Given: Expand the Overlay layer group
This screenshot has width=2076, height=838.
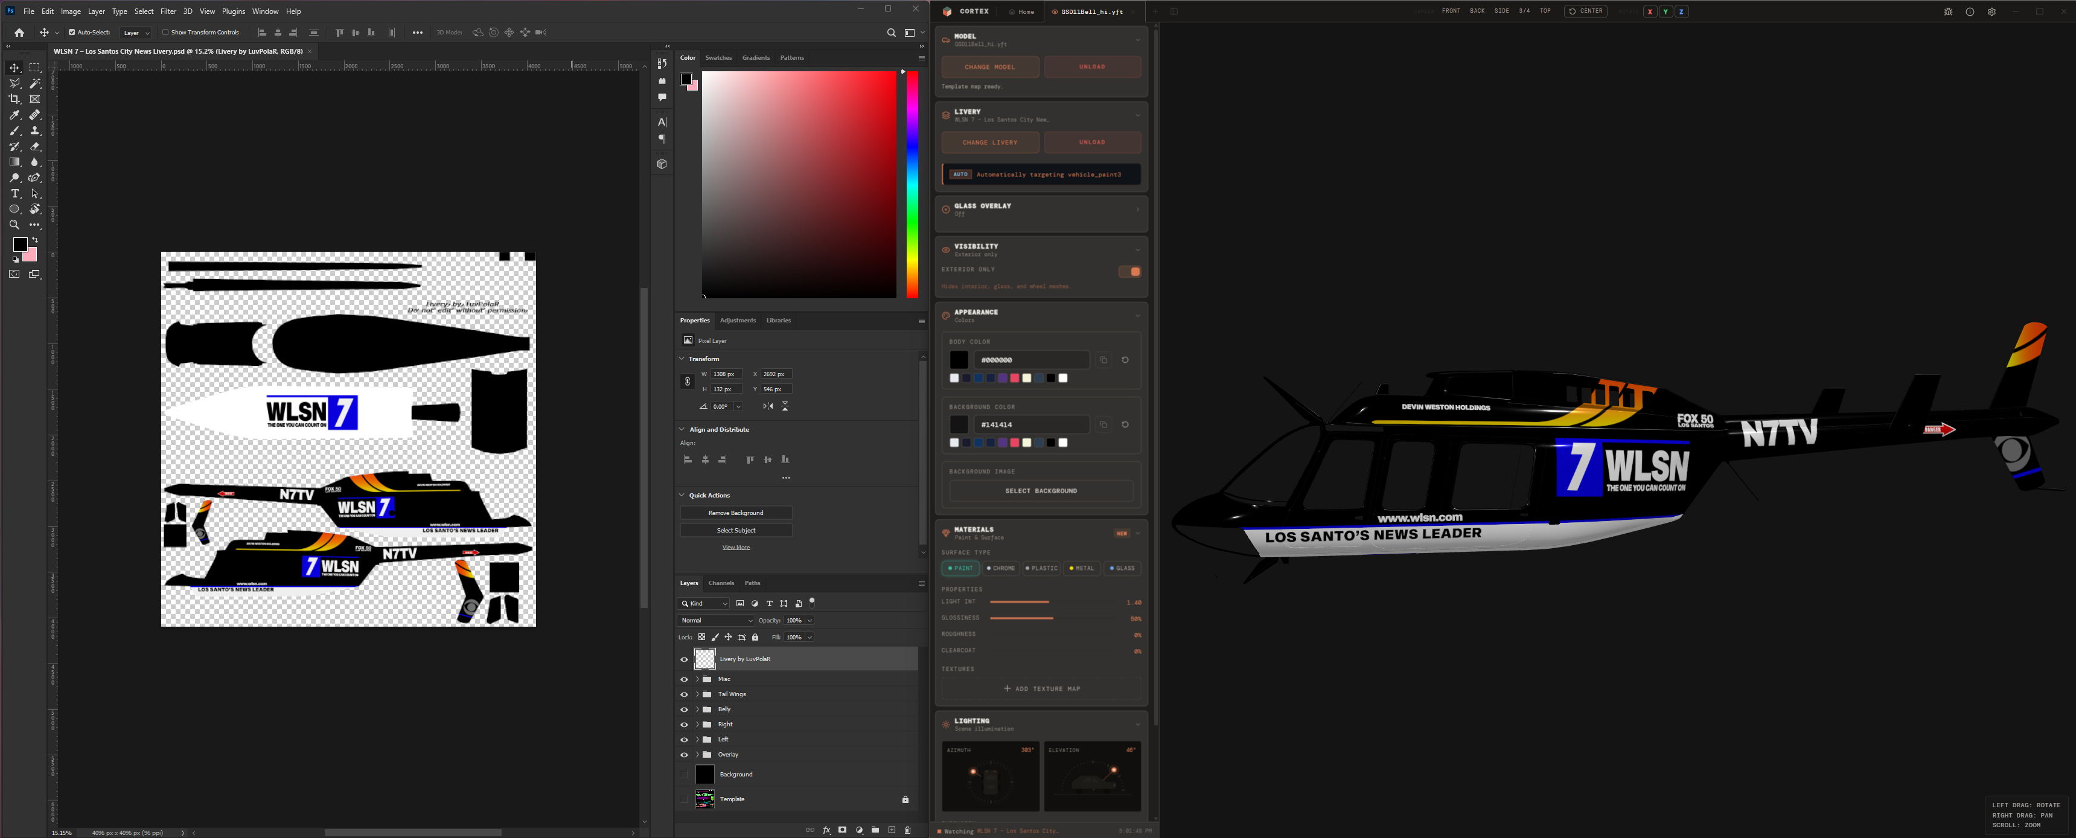Looking at the screenshot, I should [697, 755].
